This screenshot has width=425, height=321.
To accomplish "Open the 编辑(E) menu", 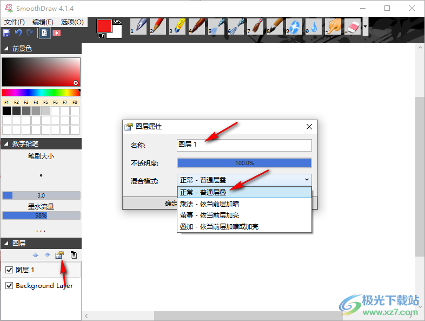I will [x=43, y=22].
